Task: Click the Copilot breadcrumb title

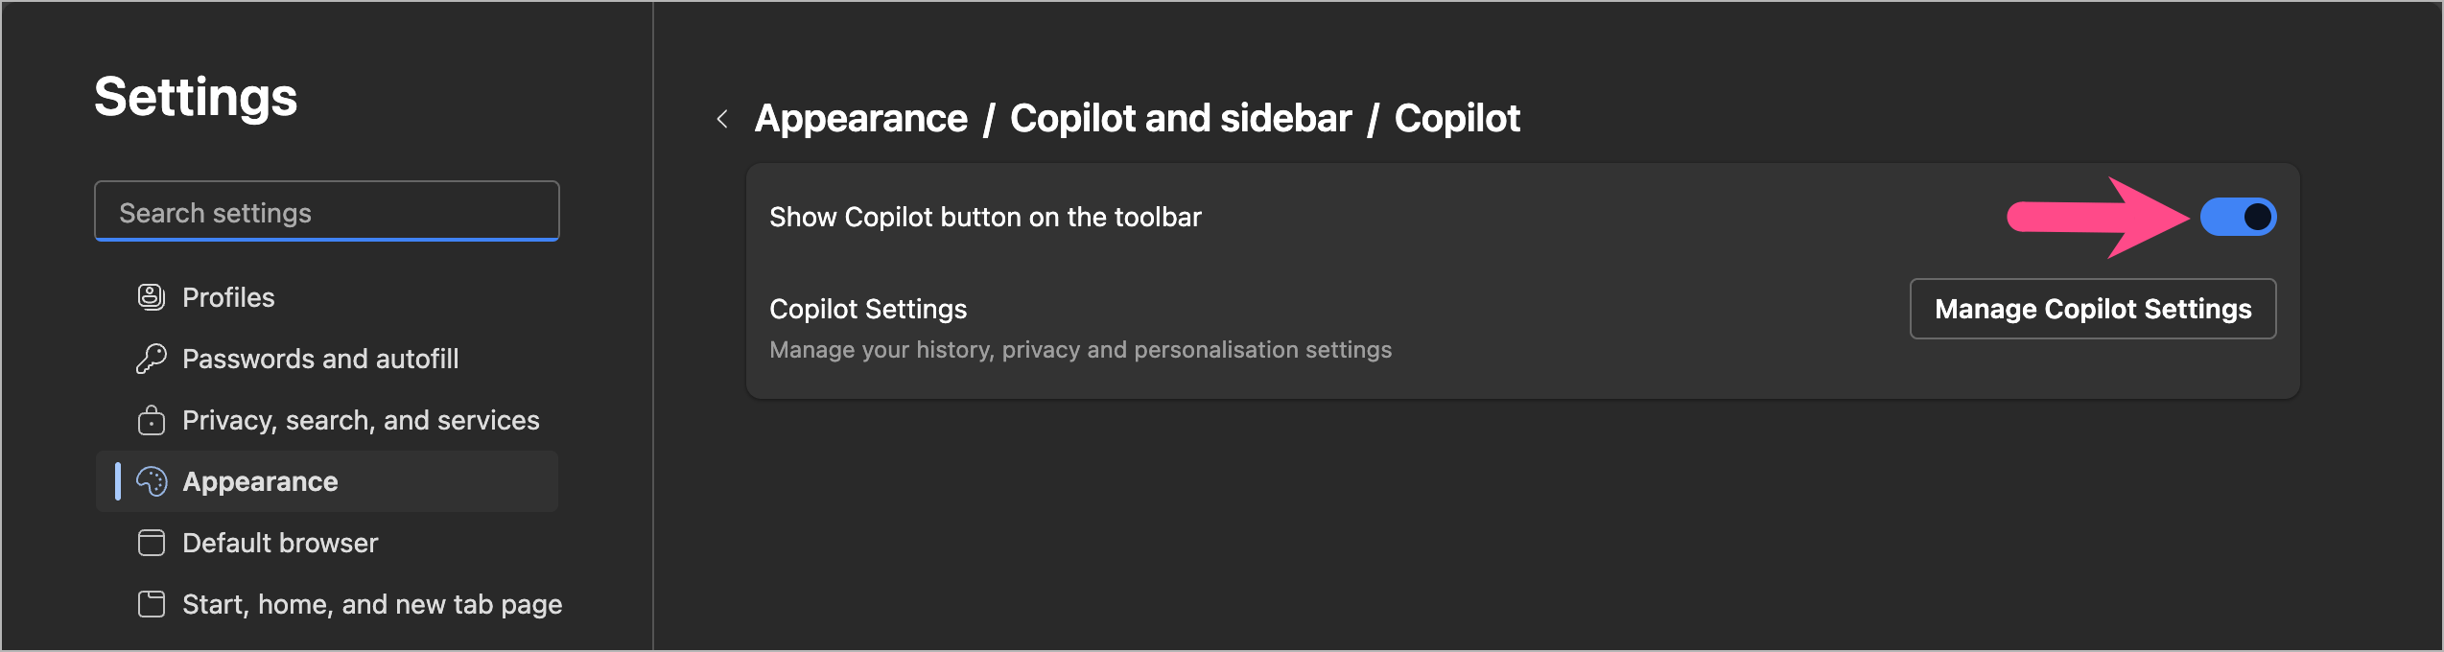Action: tap(1456, 119)
